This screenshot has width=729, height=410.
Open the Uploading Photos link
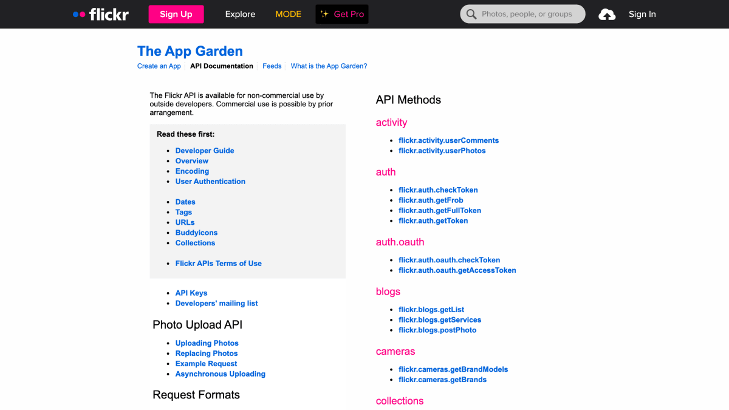[x=207, y=343]
